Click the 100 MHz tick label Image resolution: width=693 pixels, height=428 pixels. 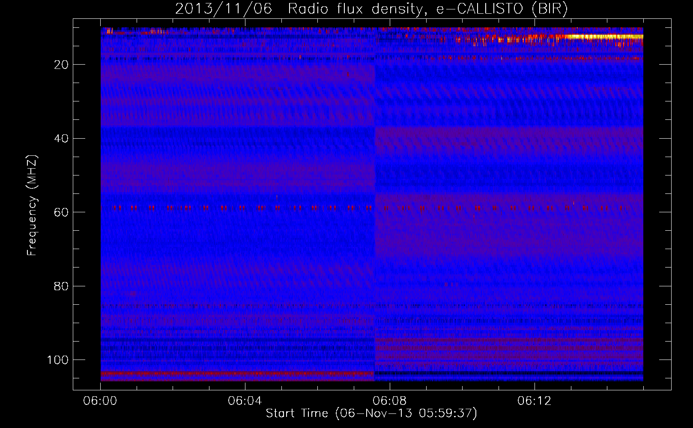tap(58, 360)
